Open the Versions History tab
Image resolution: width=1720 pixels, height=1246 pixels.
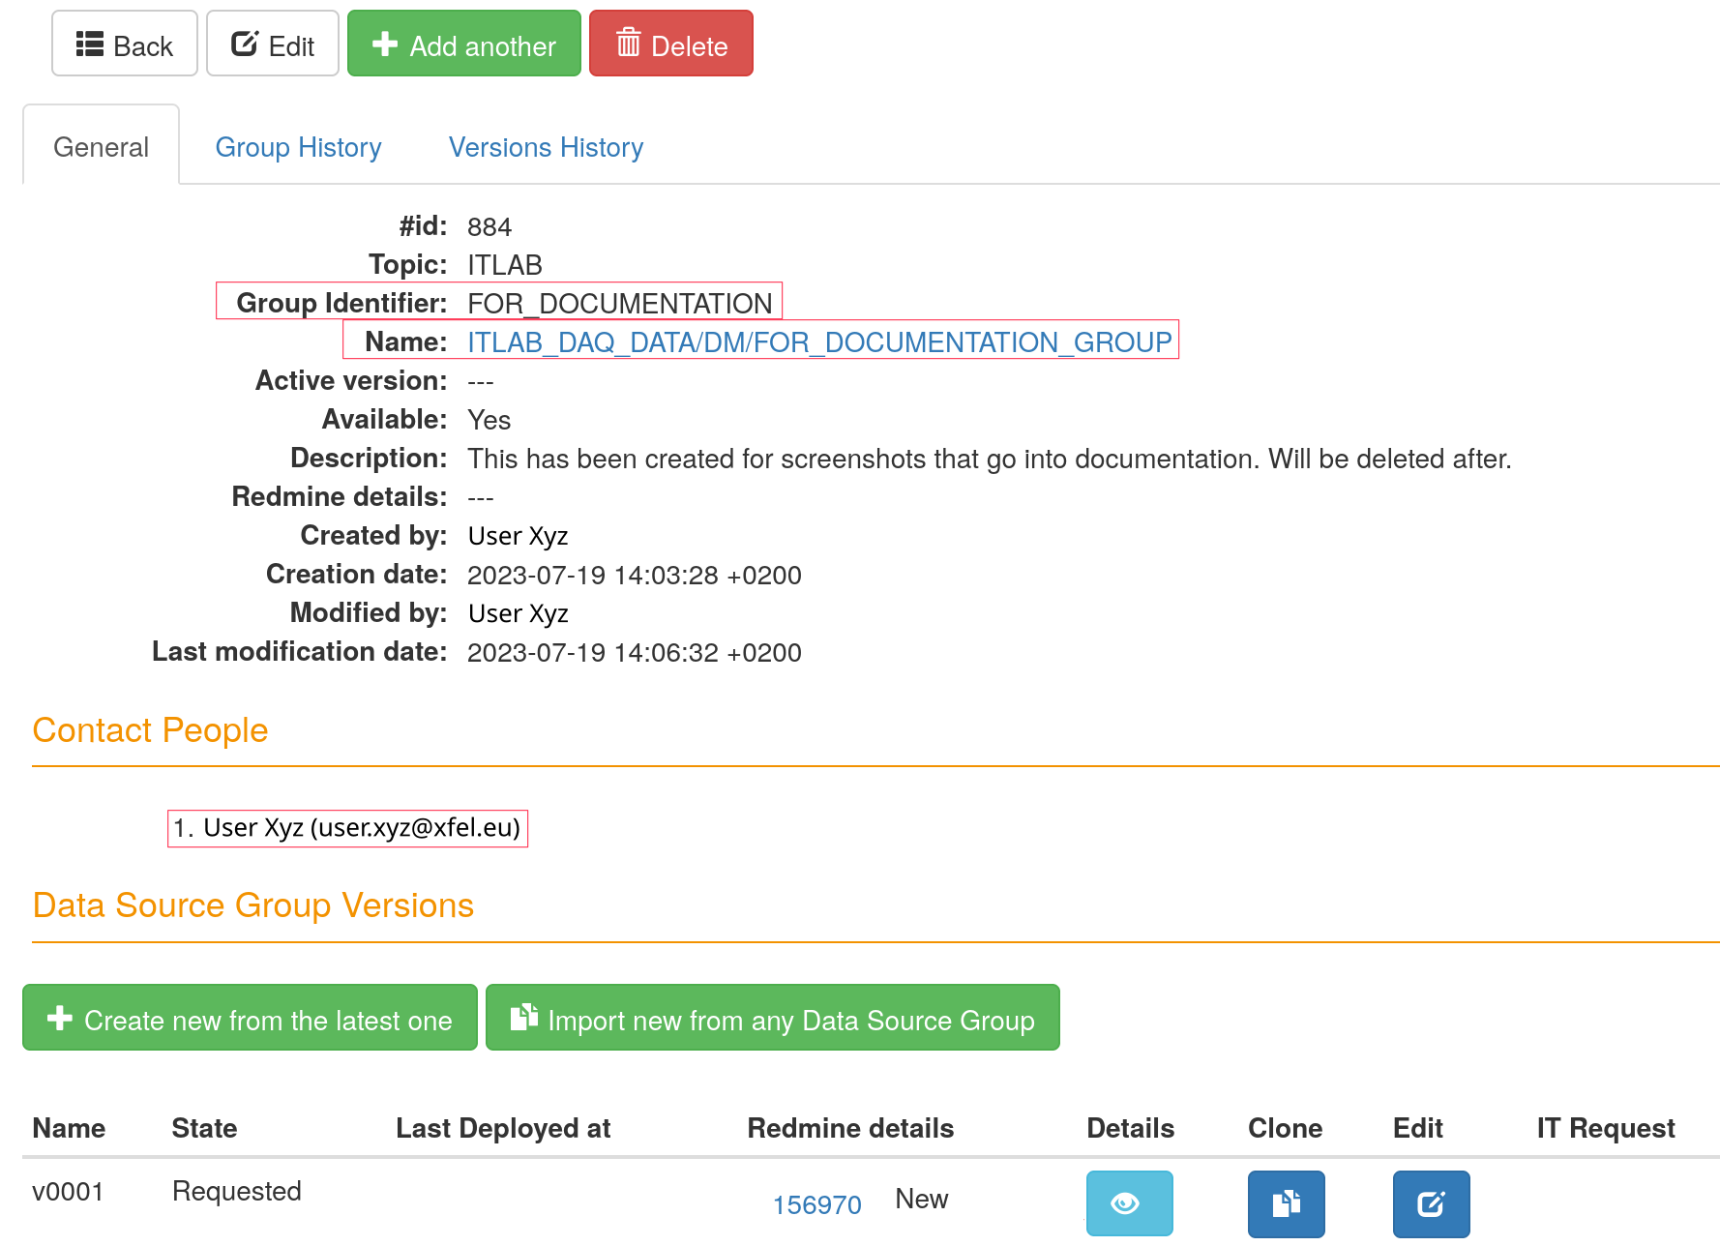point(545,147)
